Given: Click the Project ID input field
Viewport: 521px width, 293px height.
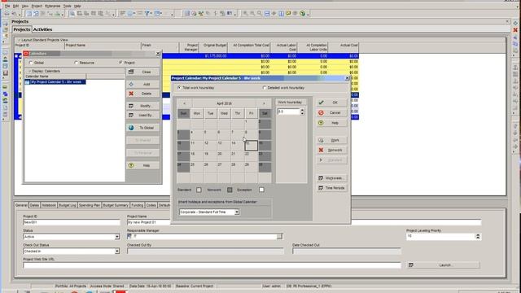Looking at the screenshot, I should pyautogui.click(x=72, y=222).
